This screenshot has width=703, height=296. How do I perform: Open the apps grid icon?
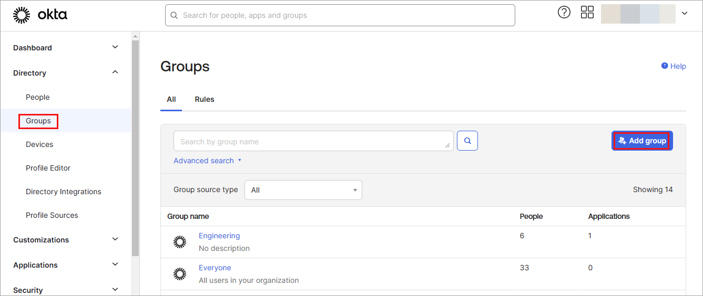(587, 13)
